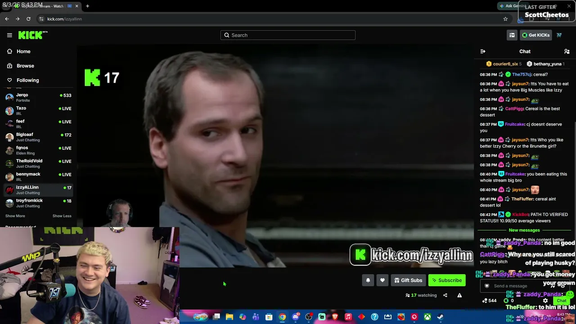The height and width of the screenshot is (324, 576).
Task: Open Brave browser from taskbar
Action: tap(335, 317)
